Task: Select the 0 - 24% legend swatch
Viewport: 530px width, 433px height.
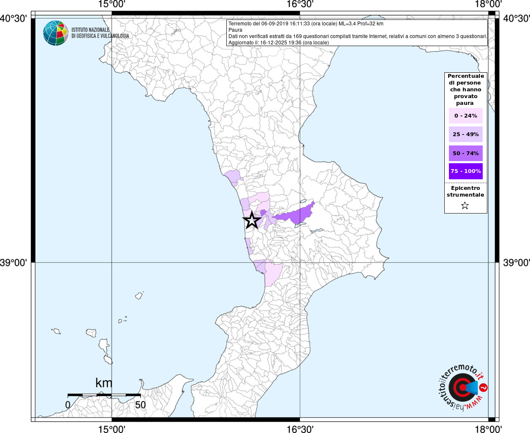Action: pos(466,115)
